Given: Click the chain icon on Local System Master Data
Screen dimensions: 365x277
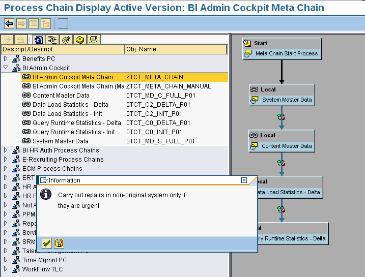Looking at the screenshot, I should coord(254,89).
